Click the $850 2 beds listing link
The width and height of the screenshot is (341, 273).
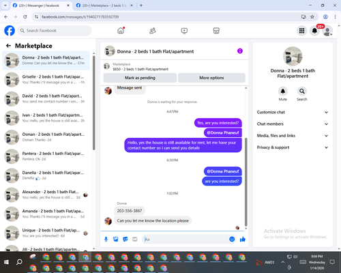(140, 69)
